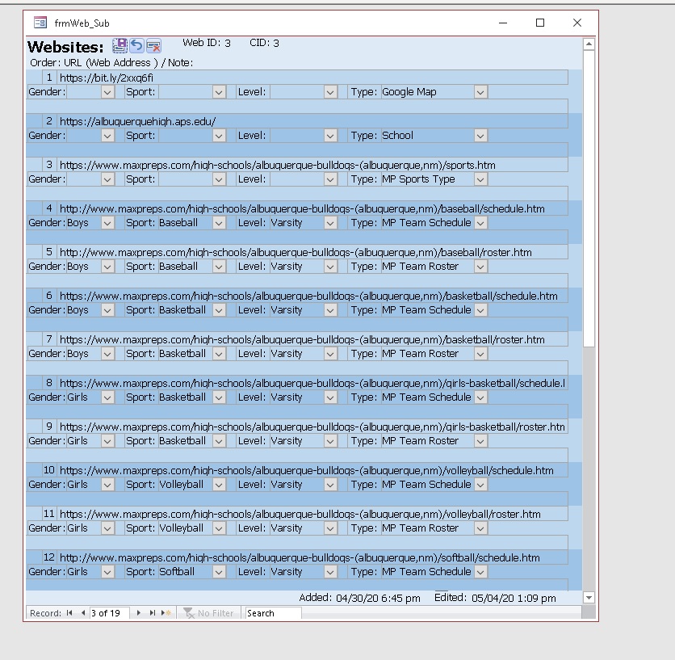Open Sport dropdown for row 1 bit.ly link
Viewport: 675px width, 660px height.
(219, 92)
